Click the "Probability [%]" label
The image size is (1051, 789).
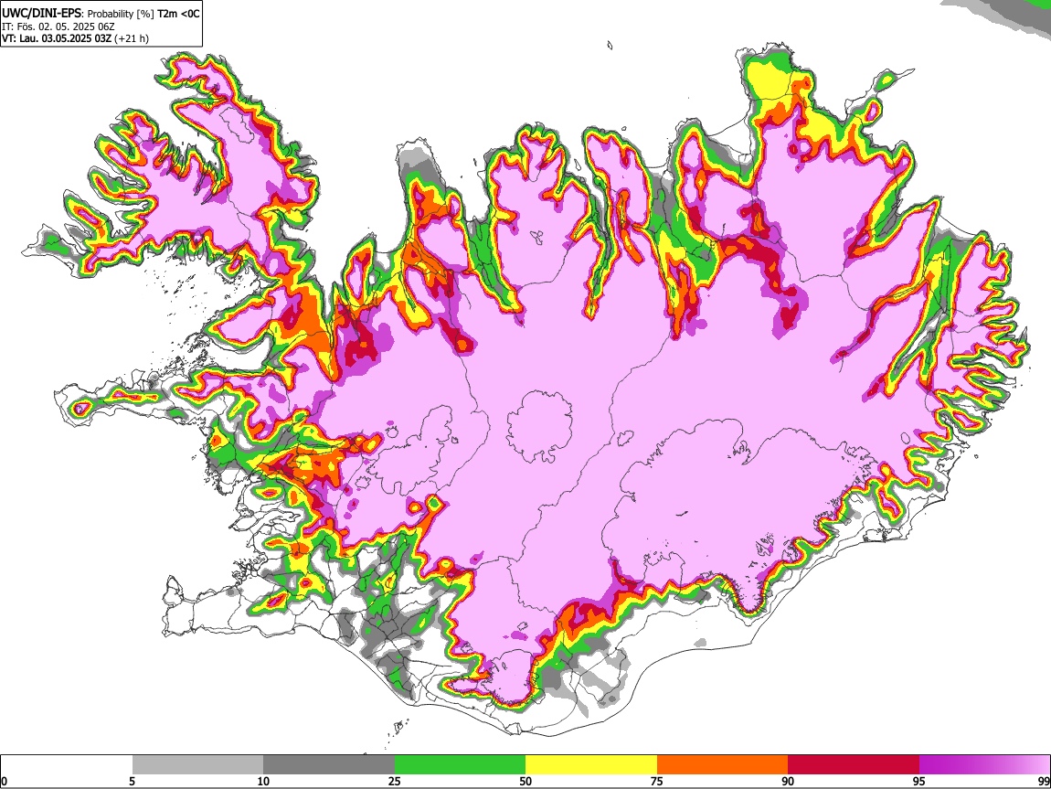[x=121, y=14]
